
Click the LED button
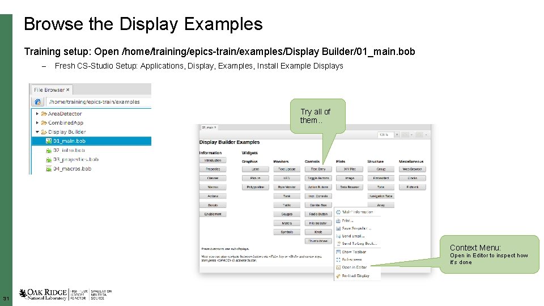pos(287,178)
